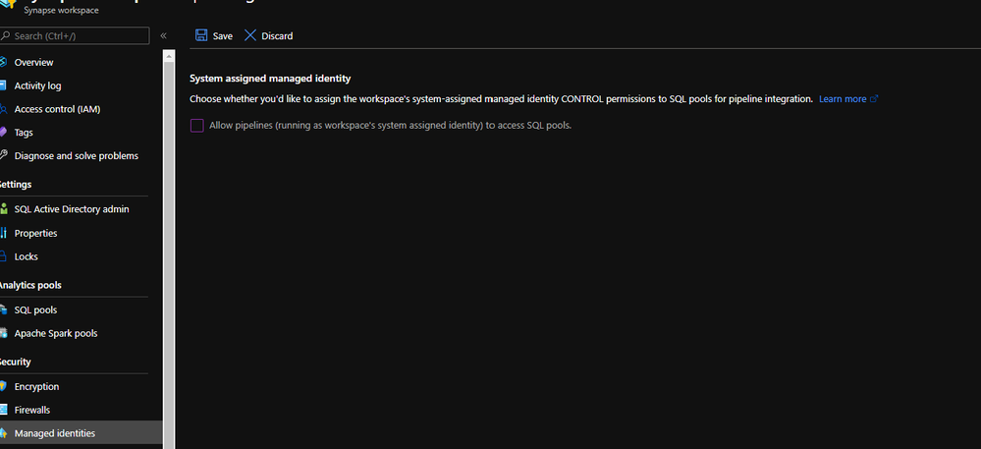Focus the Search (Ctrl+/) input field
981x449 pixels.
[79, 36]
